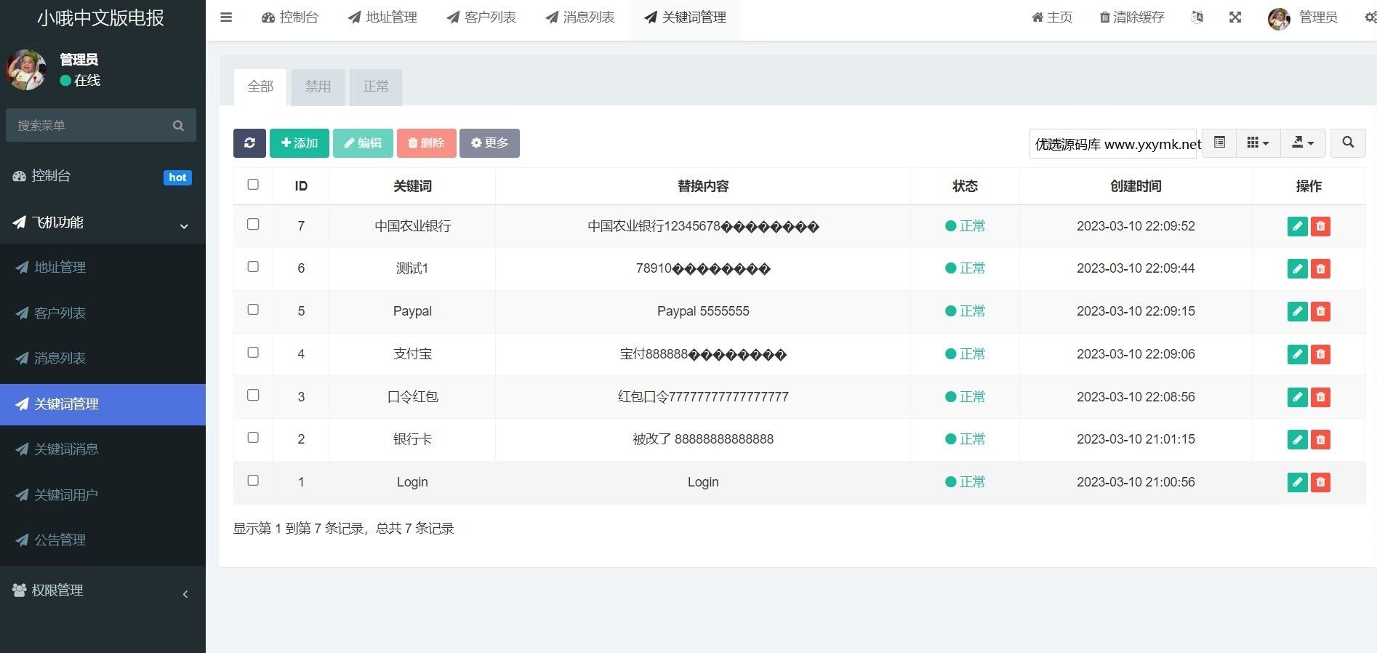Check the row with ID 5
Screen dimensions: 1377x653
coord(253,310)
